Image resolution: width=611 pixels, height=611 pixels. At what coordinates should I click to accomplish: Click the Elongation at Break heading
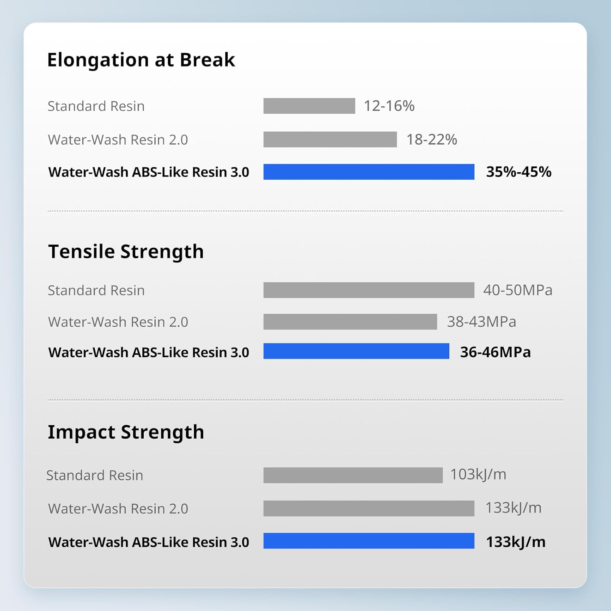coord(141,60)
